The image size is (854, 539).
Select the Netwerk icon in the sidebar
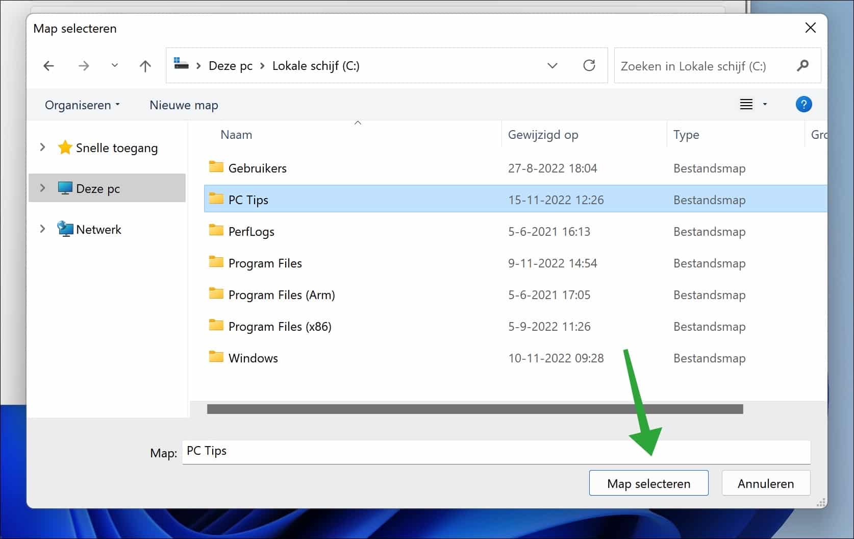tap(65, 229)
